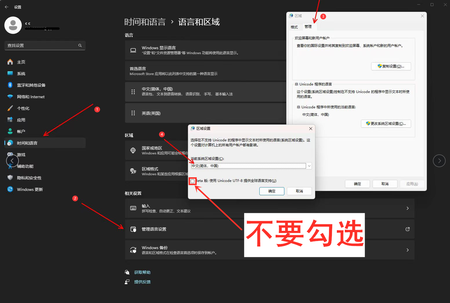Open the 当前系统区域设置 dropdown
This screenshot has height=303, width=450.
[x=251, y=166]
